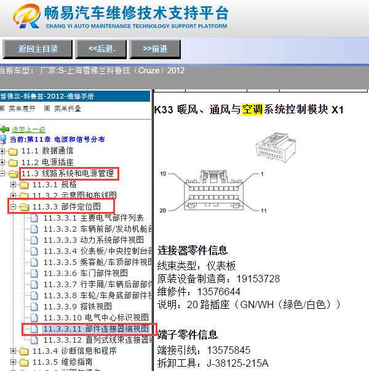Click the 连接器零件信息 heading
This screenshot has height=371, width=369.
192,250
